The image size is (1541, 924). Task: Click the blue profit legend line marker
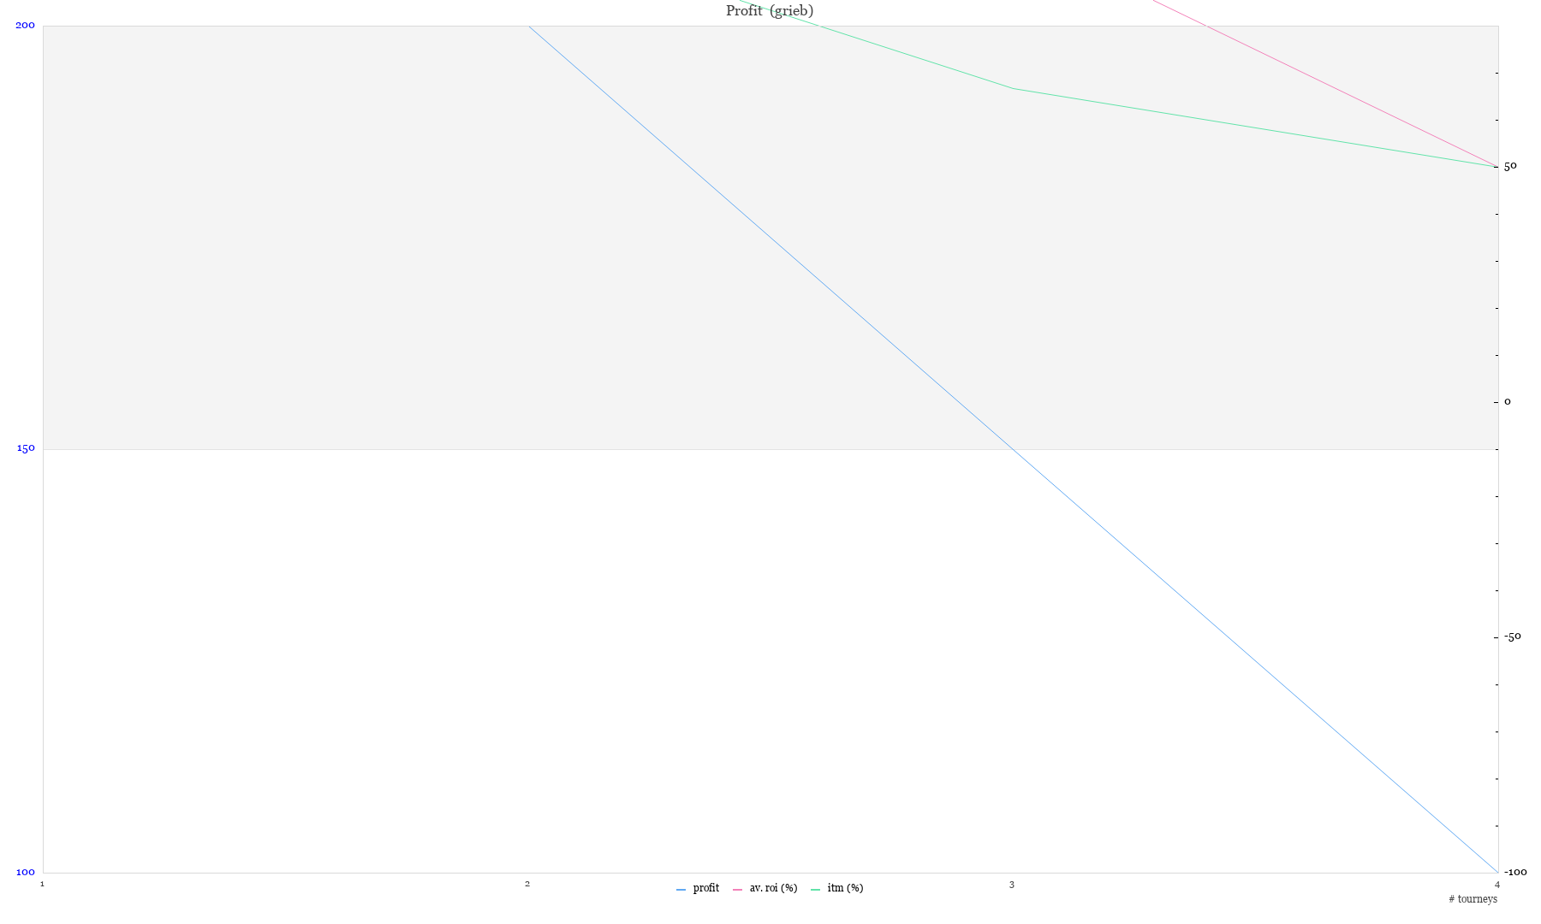tap(681, 890)
